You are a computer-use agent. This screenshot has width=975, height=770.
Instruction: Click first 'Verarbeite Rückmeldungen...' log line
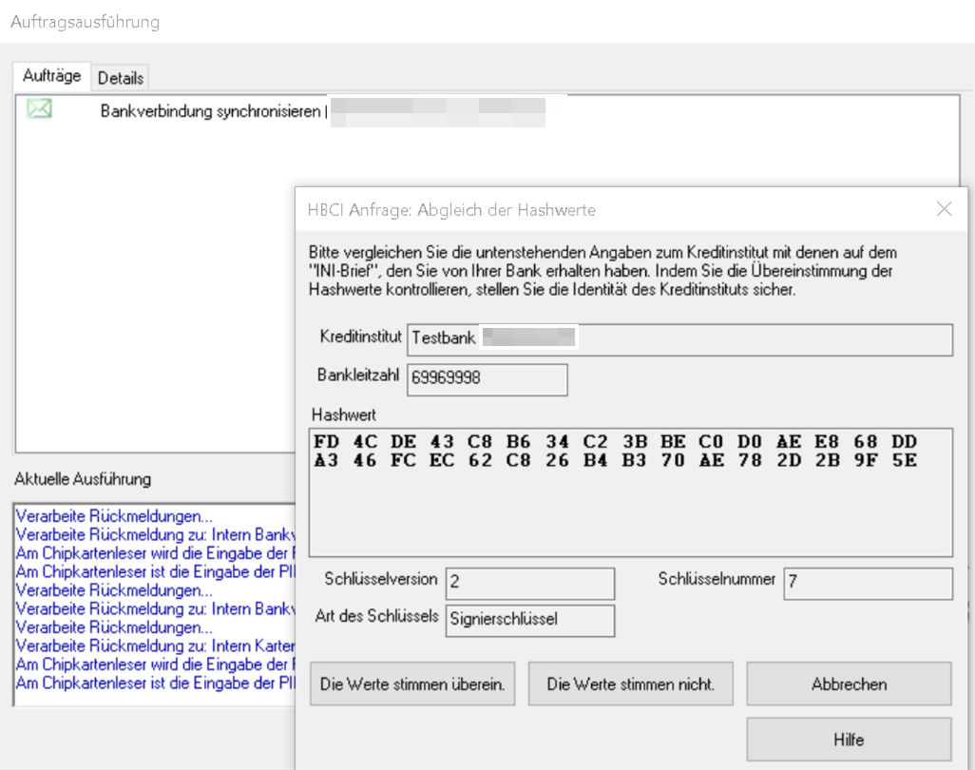(114, 517)
